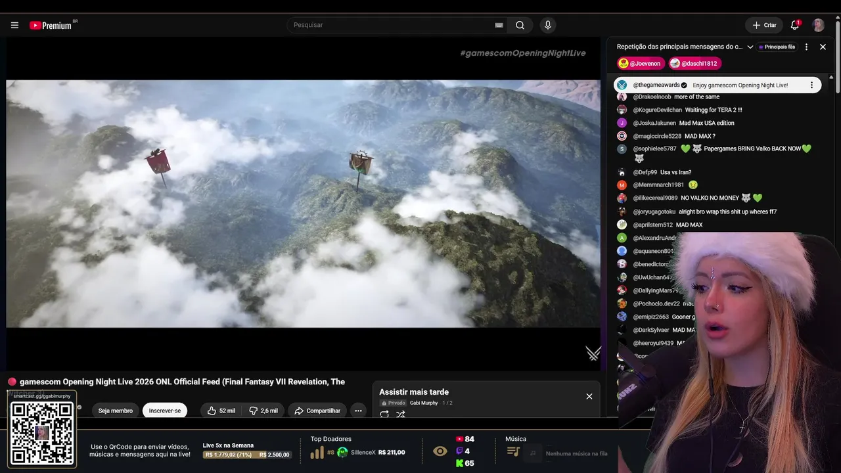Close the Assistir mais tarde playlist panel
This screenshot has height=473, width=841.
pyautogui.click(x=589, y=396)
